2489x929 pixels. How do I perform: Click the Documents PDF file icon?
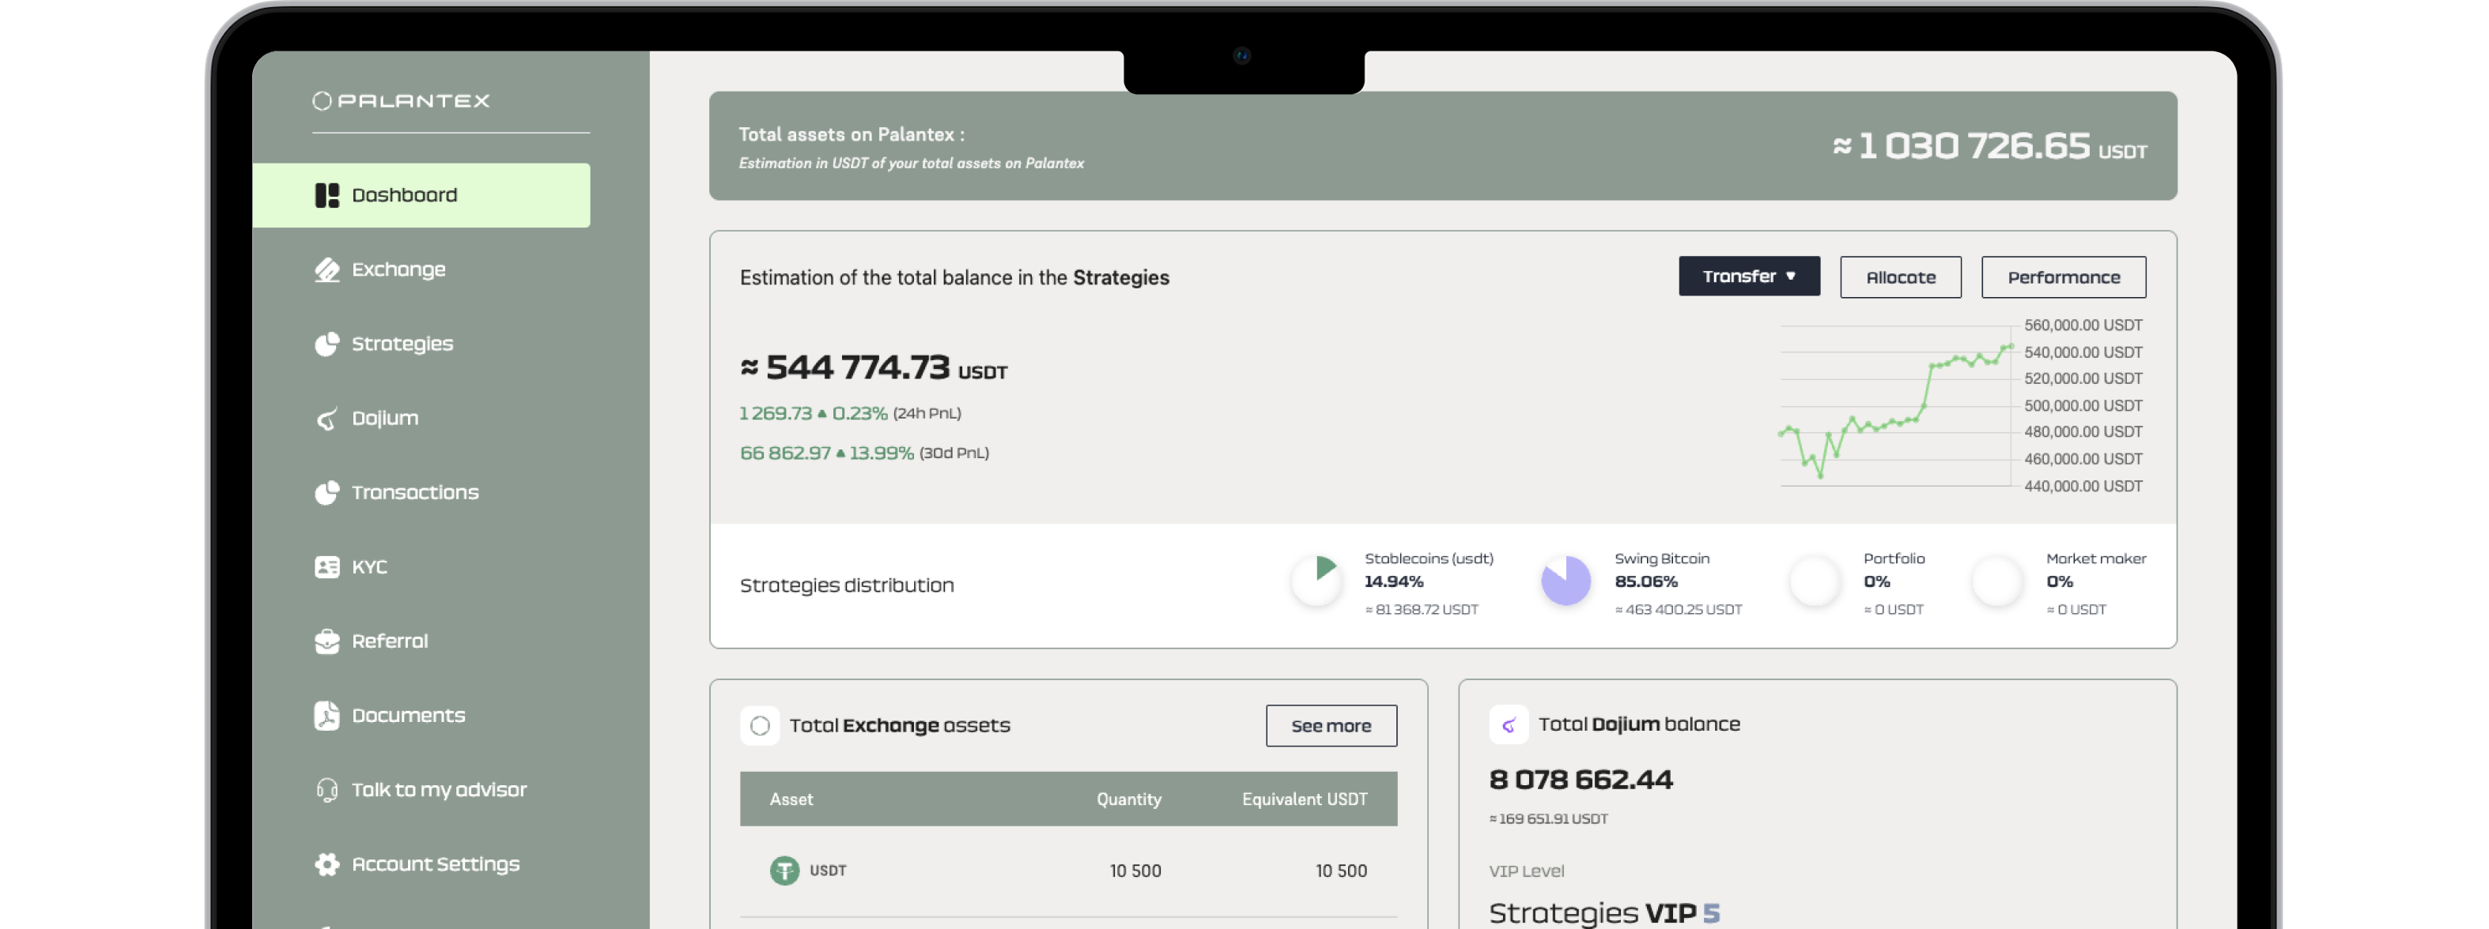(x=327, y=716)
